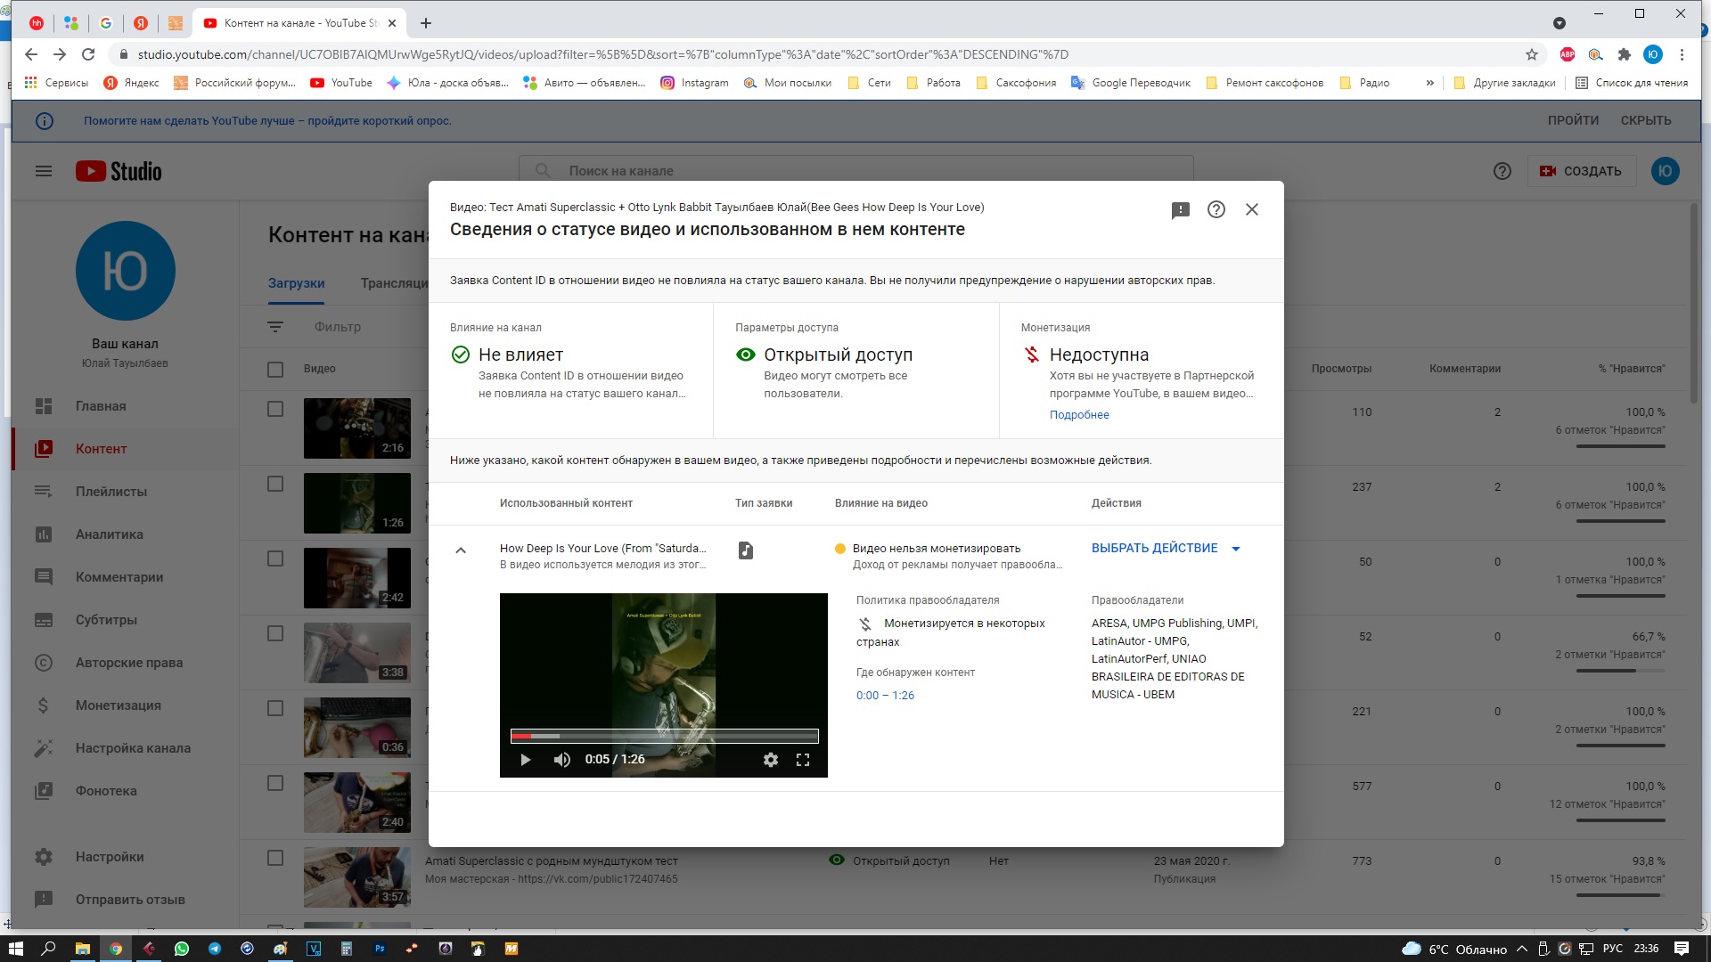Open the 0:00 – 1:26 timestamp link

884,696
